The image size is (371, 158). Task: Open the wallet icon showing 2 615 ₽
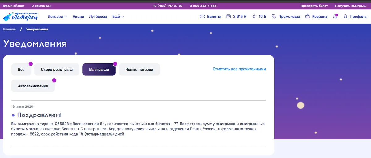(229, 17)
